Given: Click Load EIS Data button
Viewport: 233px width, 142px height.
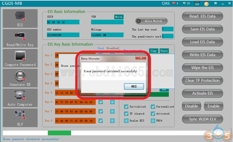Looking at the screenshot, I should pos(203,42).
